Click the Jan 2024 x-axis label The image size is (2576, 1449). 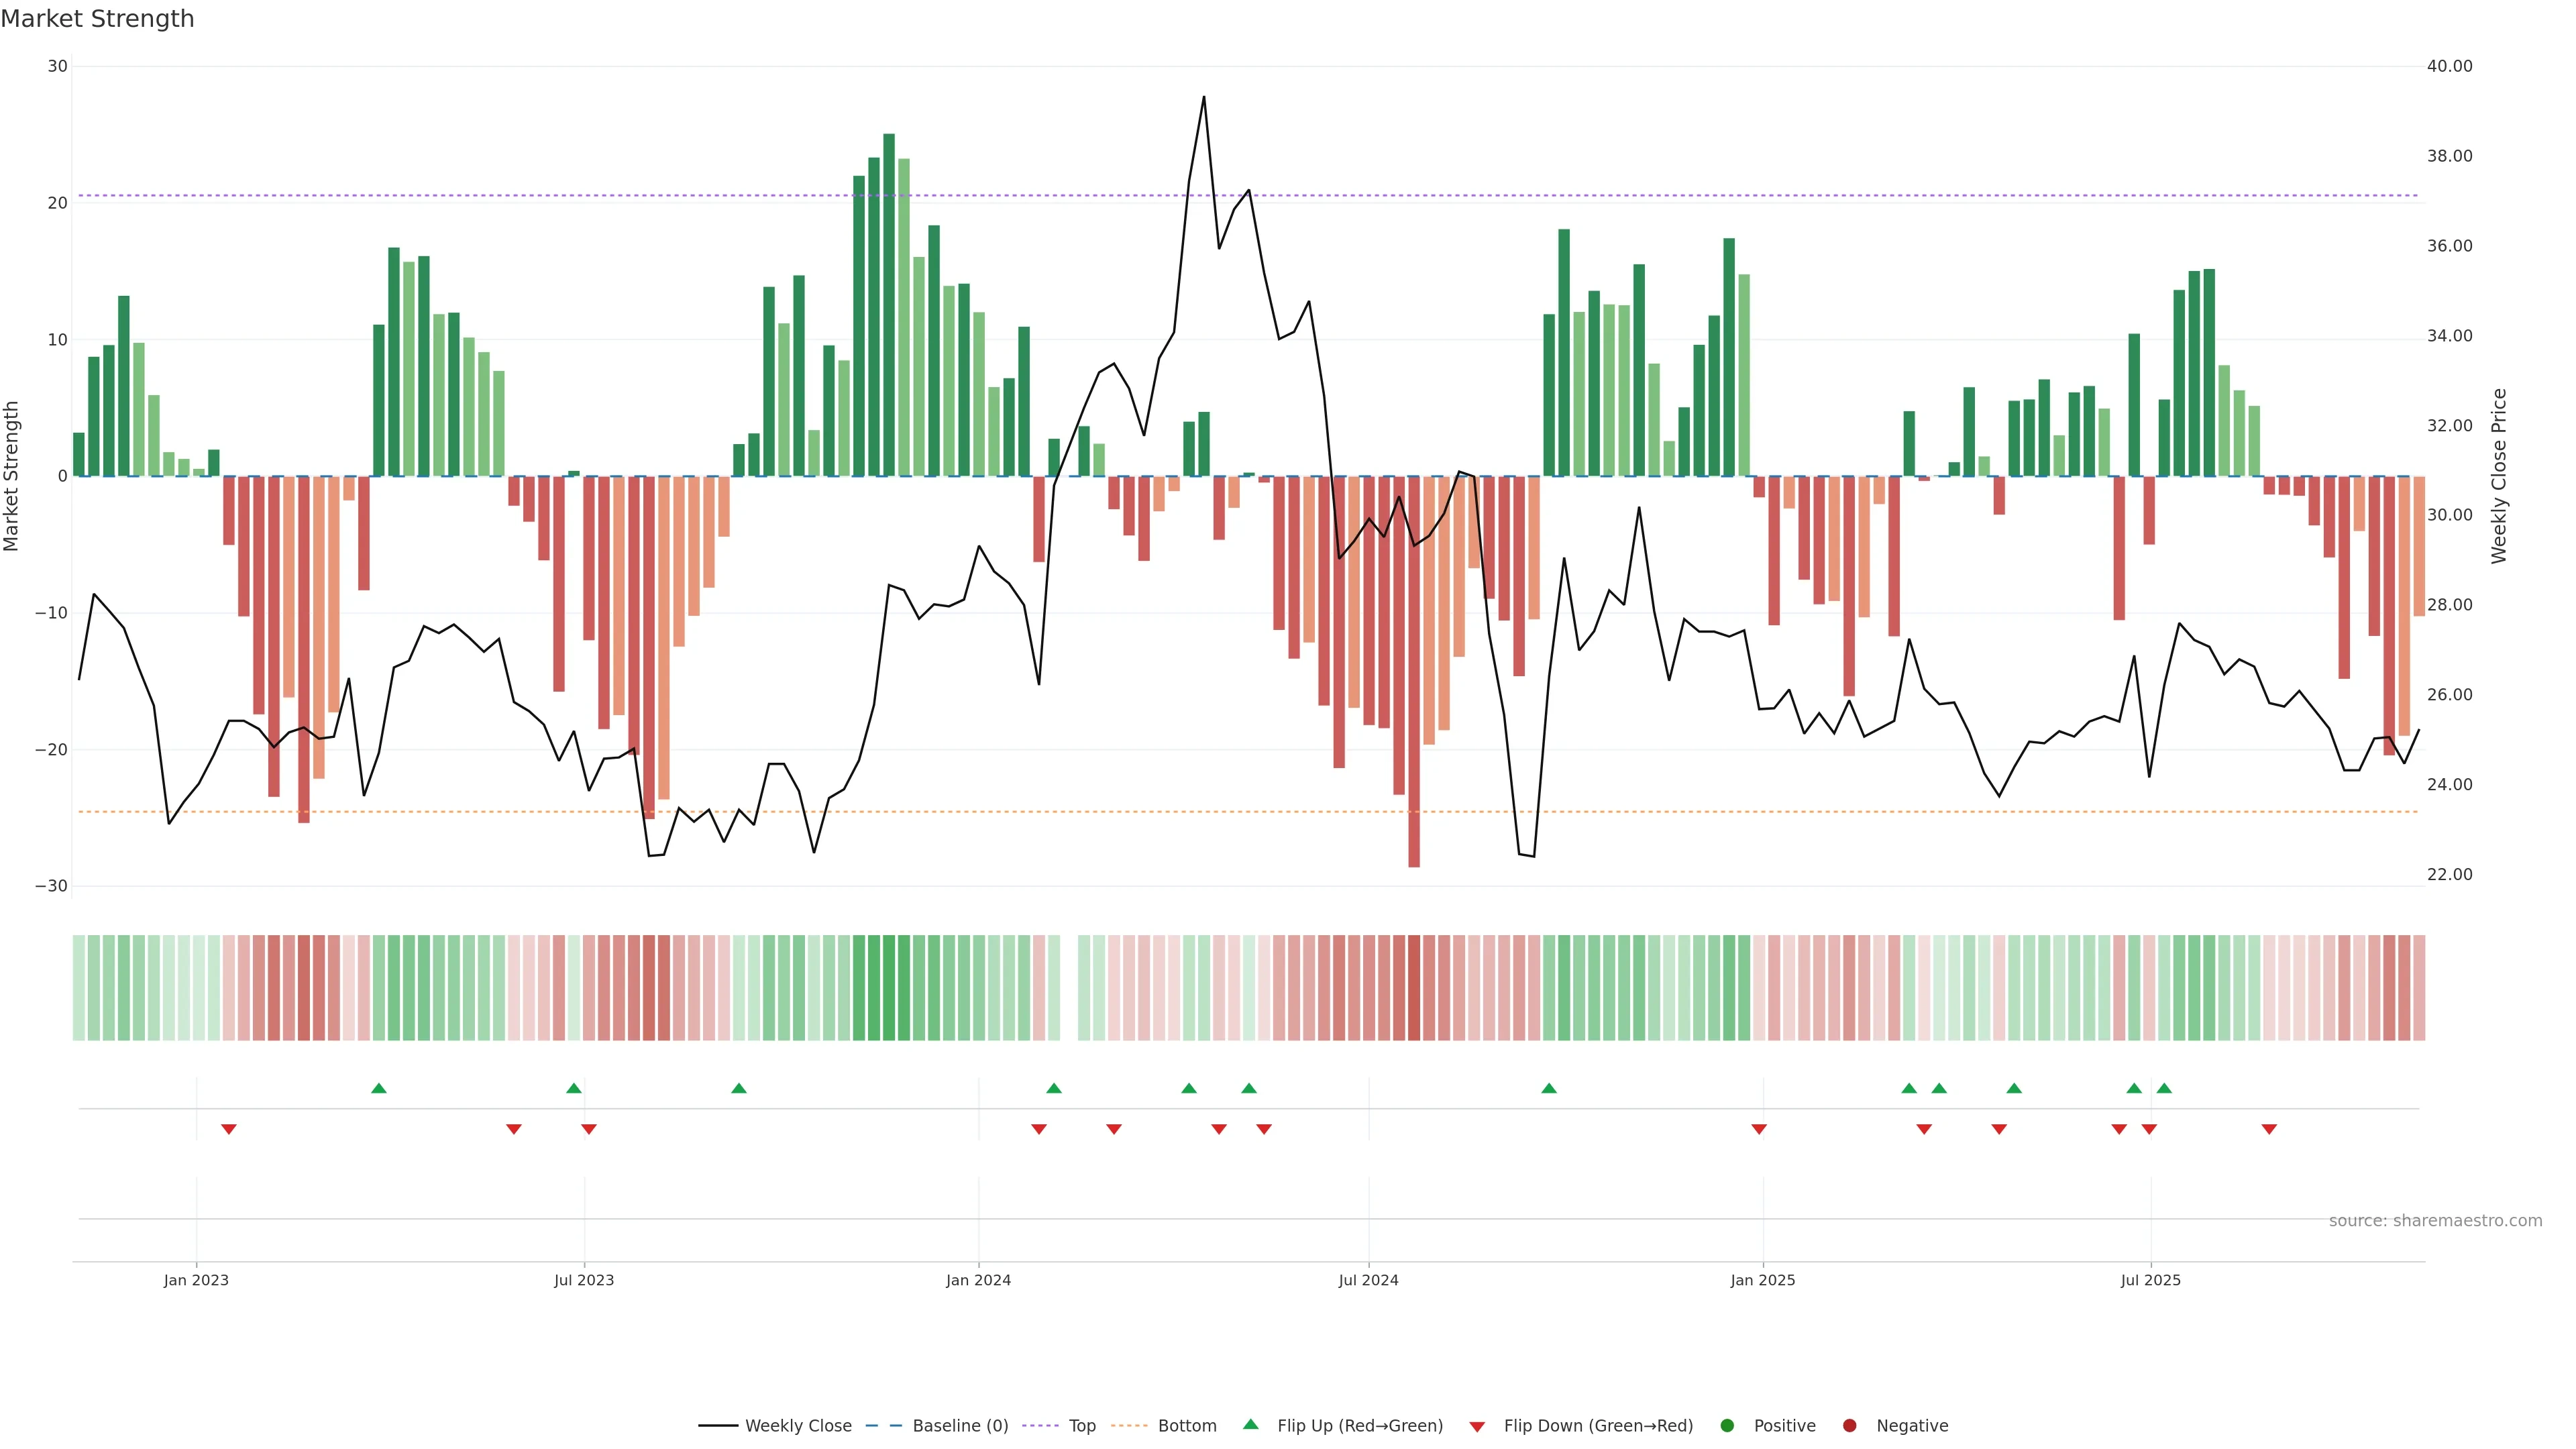click(x=978, y=1280)
